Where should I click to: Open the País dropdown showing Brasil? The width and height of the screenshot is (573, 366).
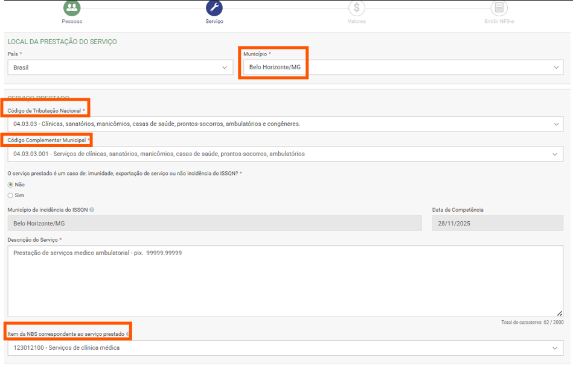120,68
